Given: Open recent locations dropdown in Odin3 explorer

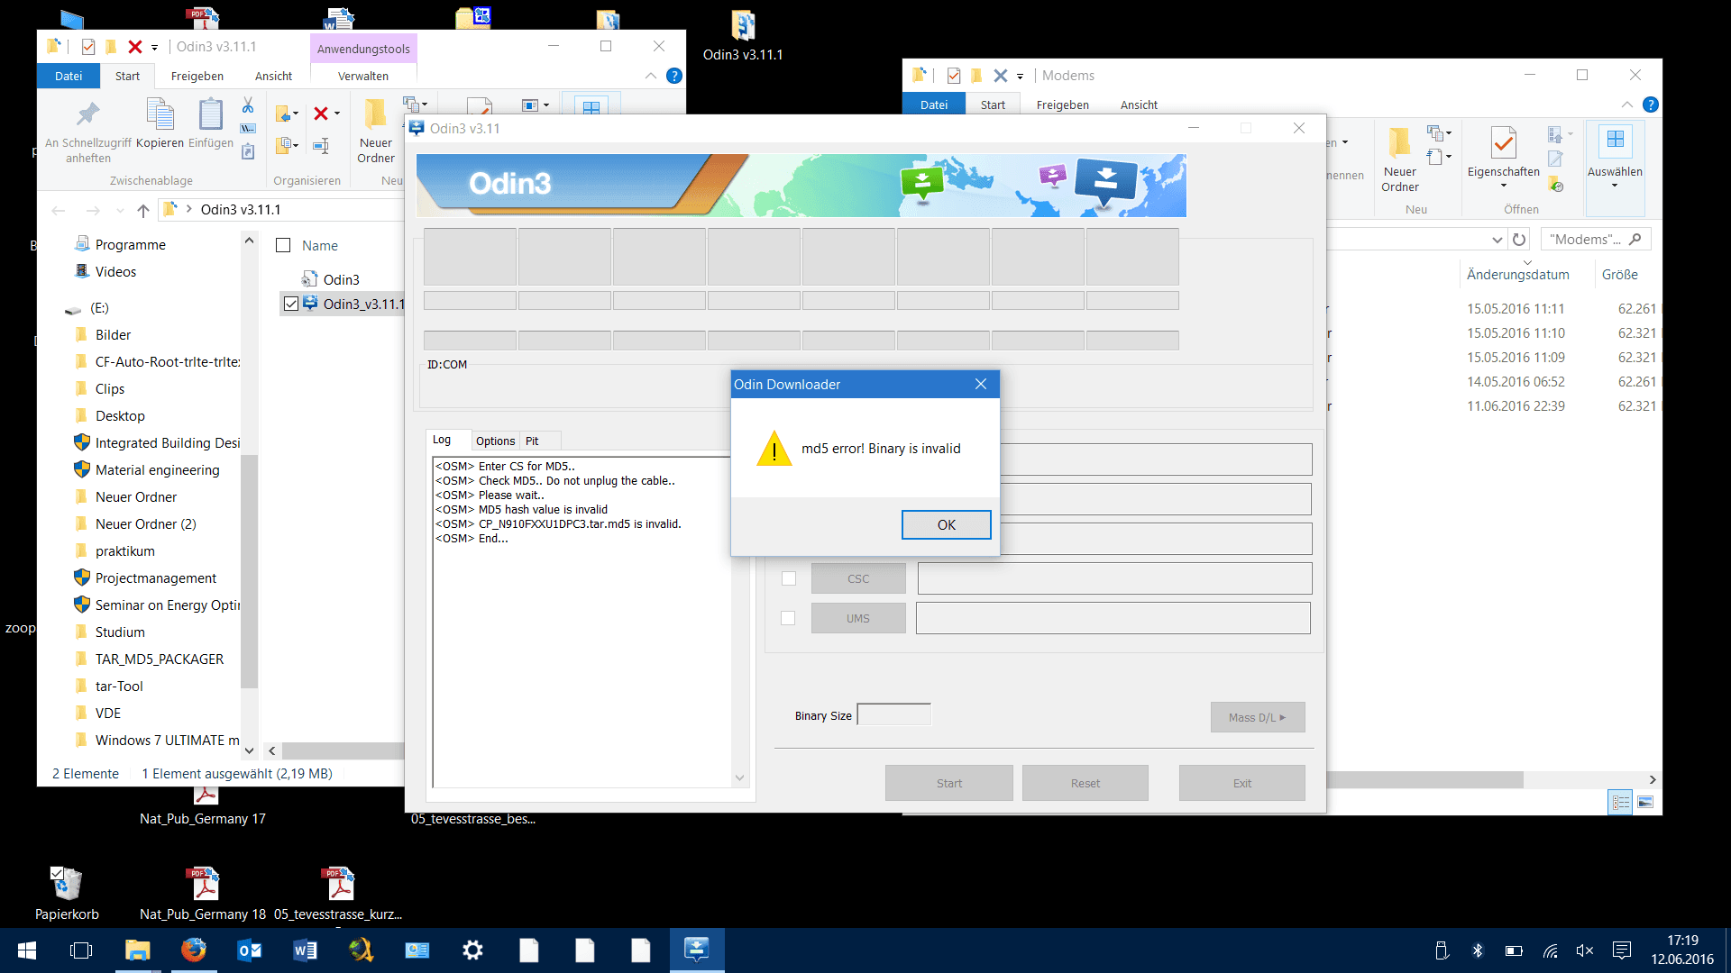Looking at the screenshot, I should (120, 210).
